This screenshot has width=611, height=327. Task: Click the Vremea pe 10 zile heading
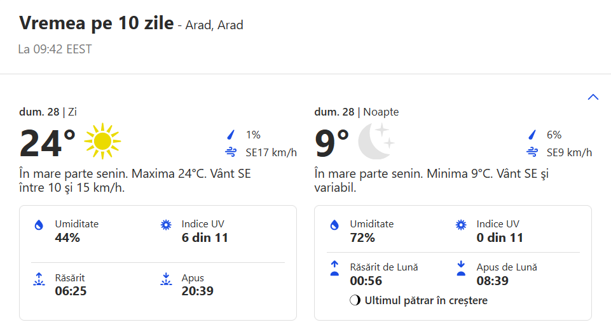[x=96, y=23]
